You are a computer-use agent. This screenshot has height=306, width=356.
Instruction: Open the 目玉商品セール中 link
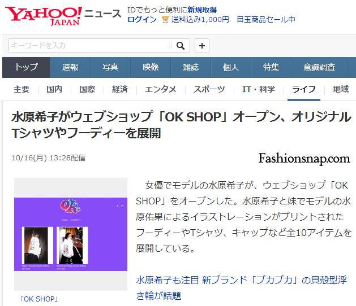266,20
